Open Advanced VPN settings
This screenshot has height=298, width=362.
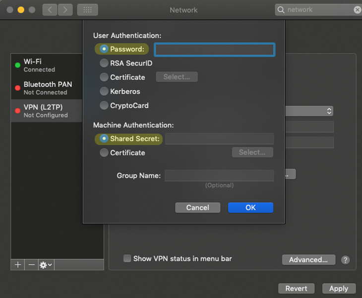[x=308, y=260]
